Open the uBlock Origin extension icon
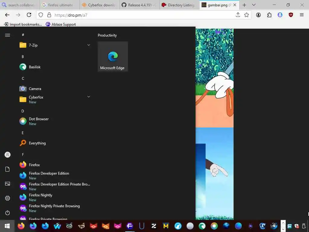Viewport: 309px width, 232px height. [291, 15]
